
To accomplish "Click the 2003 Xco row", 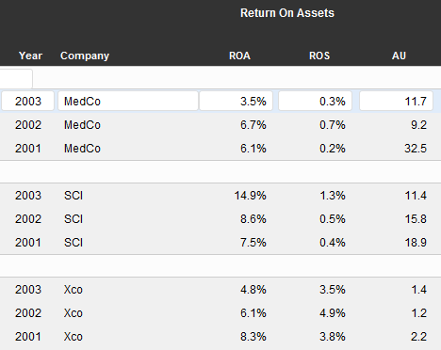I will pyautogui.click(x=220, y=290).
